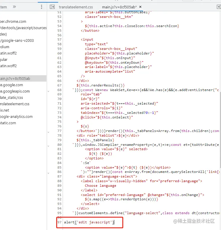Collapse code fold arrow at line 68
This screenshot has width=221, height=230.
point(48,91)
